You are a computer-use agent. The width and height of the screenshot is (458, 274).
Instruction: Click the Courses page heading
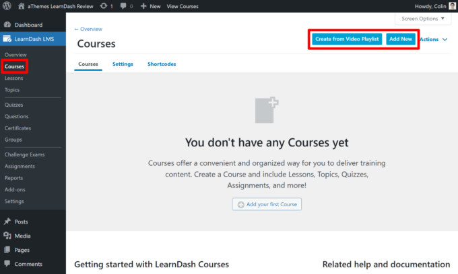(96, 44)
